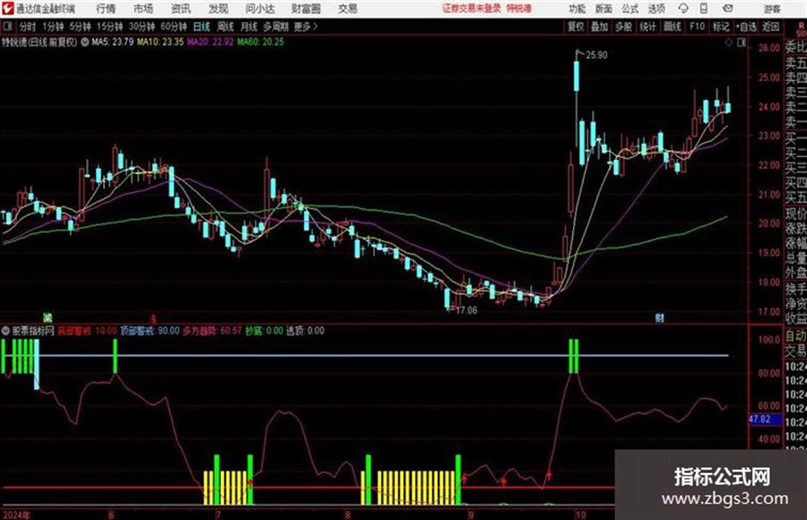Open the 公式 menu
This screenshot has height=520, width=807.
(630, 9)
